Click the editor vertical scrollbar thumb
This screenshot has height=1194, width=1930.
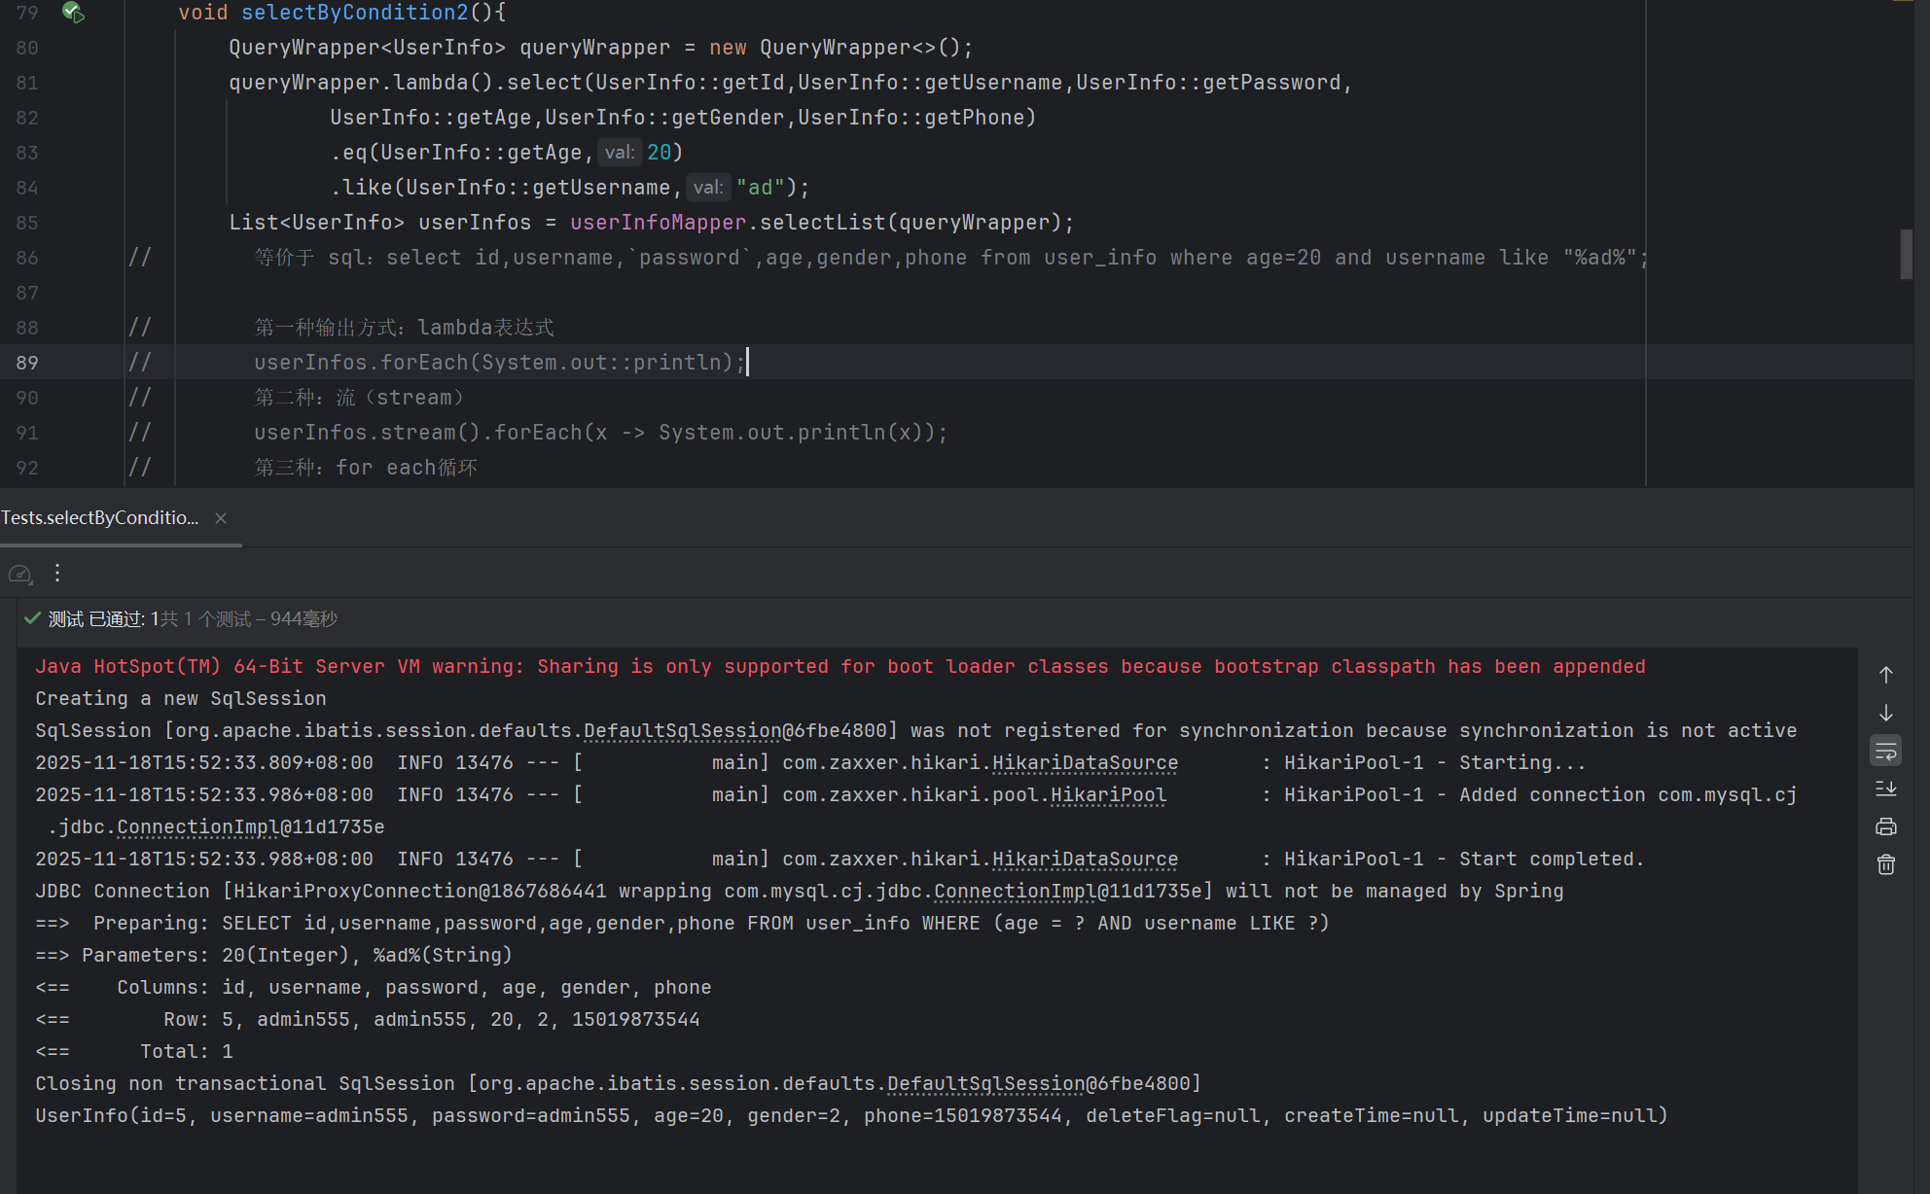(1906, 254)
